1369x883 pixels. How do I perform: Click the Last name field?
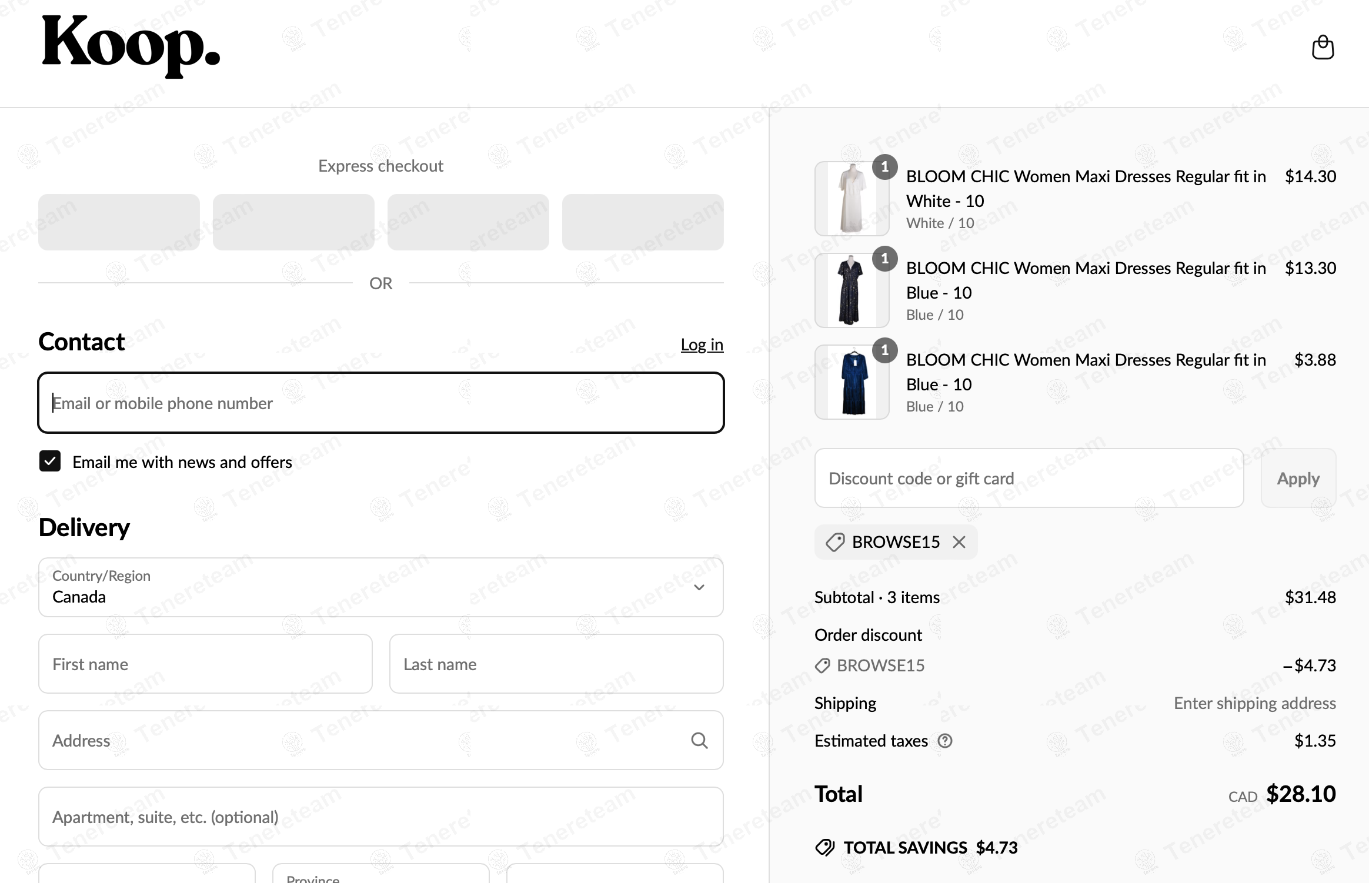[x=556, y=664]
